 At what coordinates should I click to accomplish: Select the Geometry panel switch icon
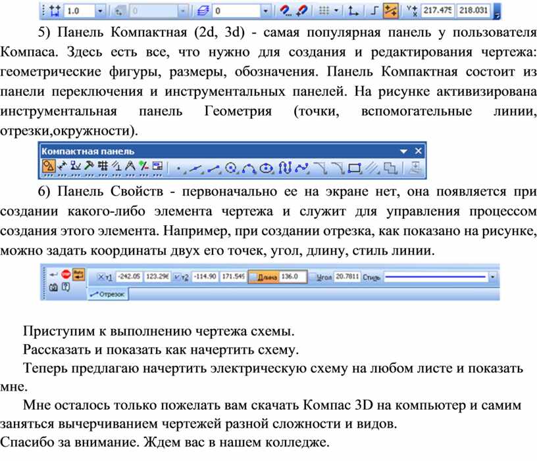click(x=49, y=168)
